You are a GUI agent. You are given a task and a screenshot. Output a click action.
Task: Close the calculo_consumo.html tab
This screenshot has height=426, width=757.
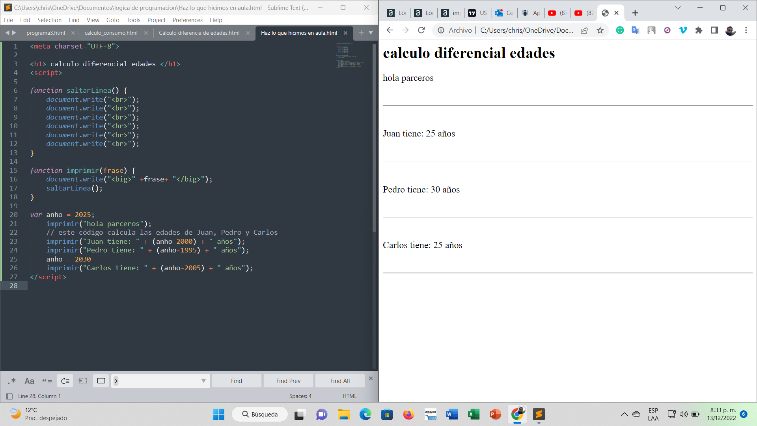146,33
